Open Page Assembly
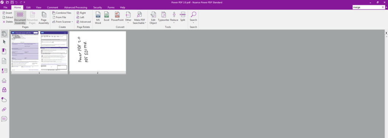Image resolution: width=388 pixels, height=138 pixels. coord(44,18)
